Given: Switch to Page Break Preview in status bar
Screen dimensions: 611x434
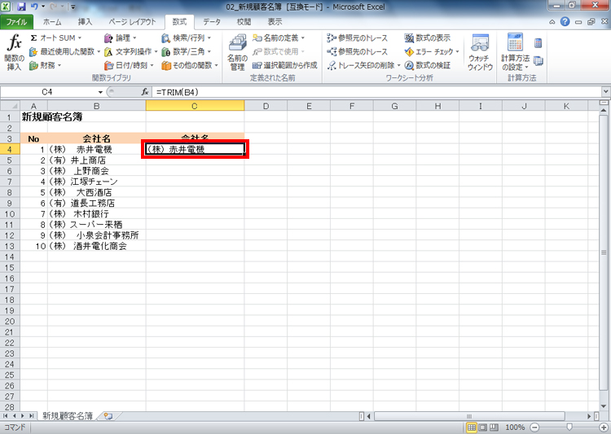Looking at the screenshot, I should 494,427.
